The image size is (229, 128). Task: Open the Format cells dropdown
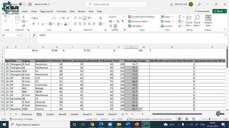[x=167, y=26]
